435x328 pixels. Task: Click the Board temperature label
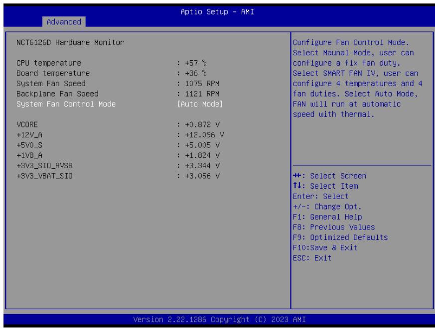click(x=53, y=73)
